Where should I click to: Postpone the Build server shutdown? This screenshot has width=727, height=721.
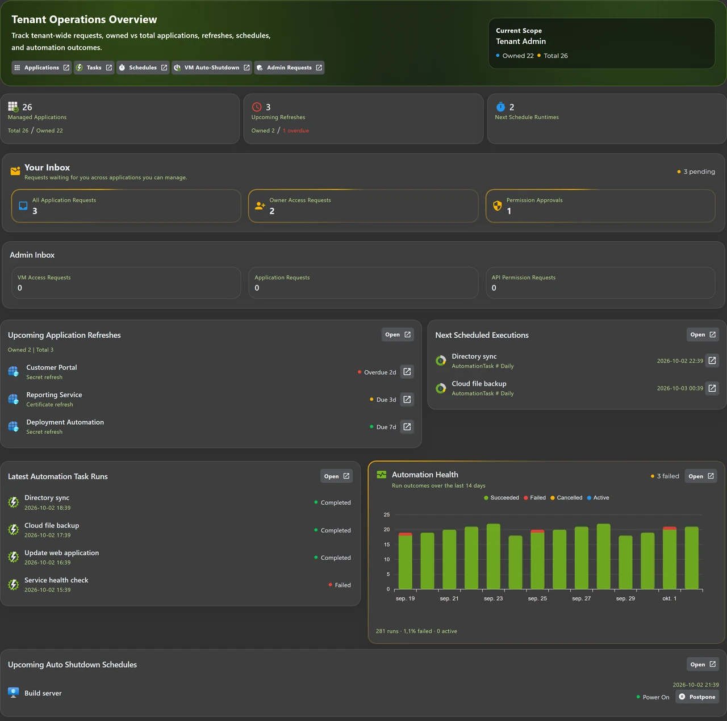click(x=697, y=697)
